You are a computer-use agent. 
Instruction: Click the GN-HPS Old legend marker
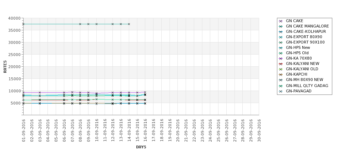(281, 53)
